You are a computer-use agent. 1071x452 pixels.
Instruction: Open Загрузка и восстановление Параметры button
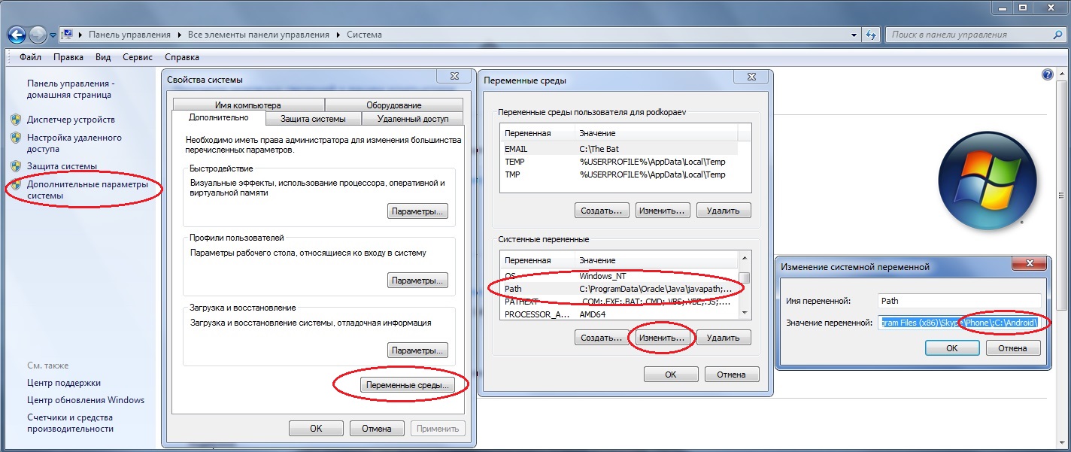tap(417, 350)
